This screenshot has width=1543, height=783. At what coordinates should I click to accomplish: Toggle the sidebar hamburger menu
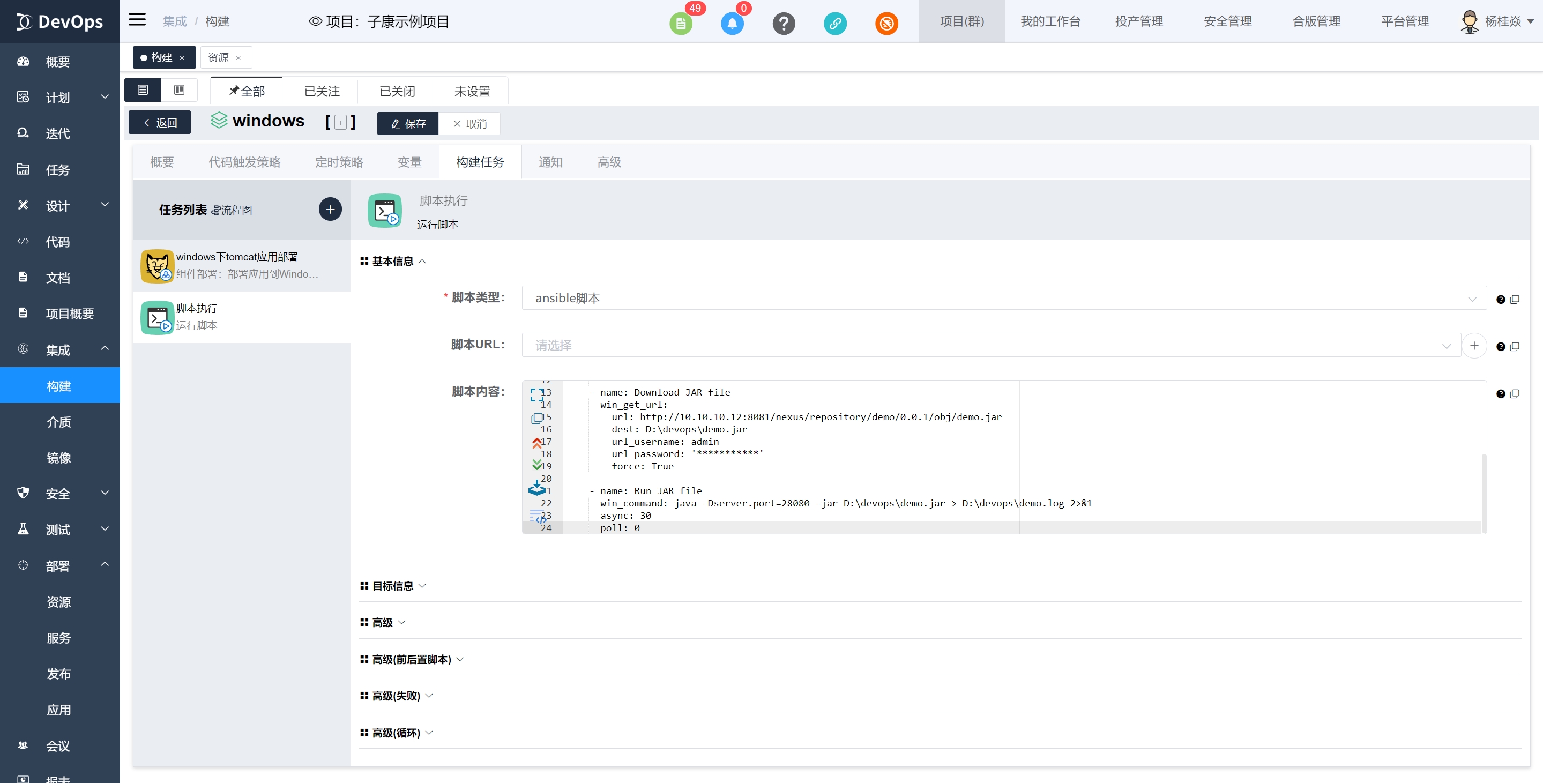click(137, 20)
